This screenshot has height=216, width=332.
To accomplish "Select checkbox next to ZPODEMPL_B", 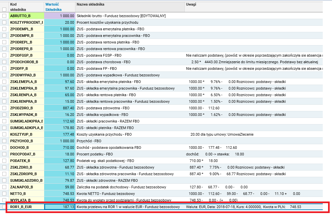I will 4,29.
